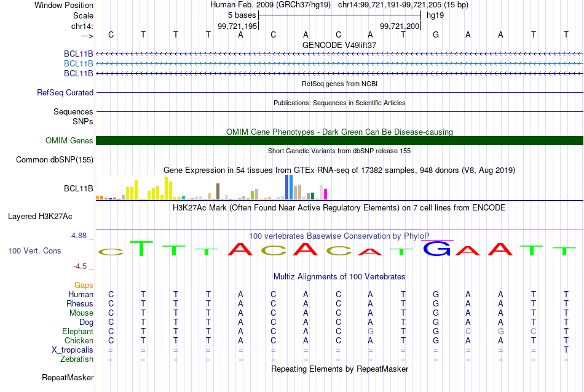This screenshot has height=392, width=584.
Task: Click the Rhesus species label
Action: pyautogui.click(x=80, y=303)
